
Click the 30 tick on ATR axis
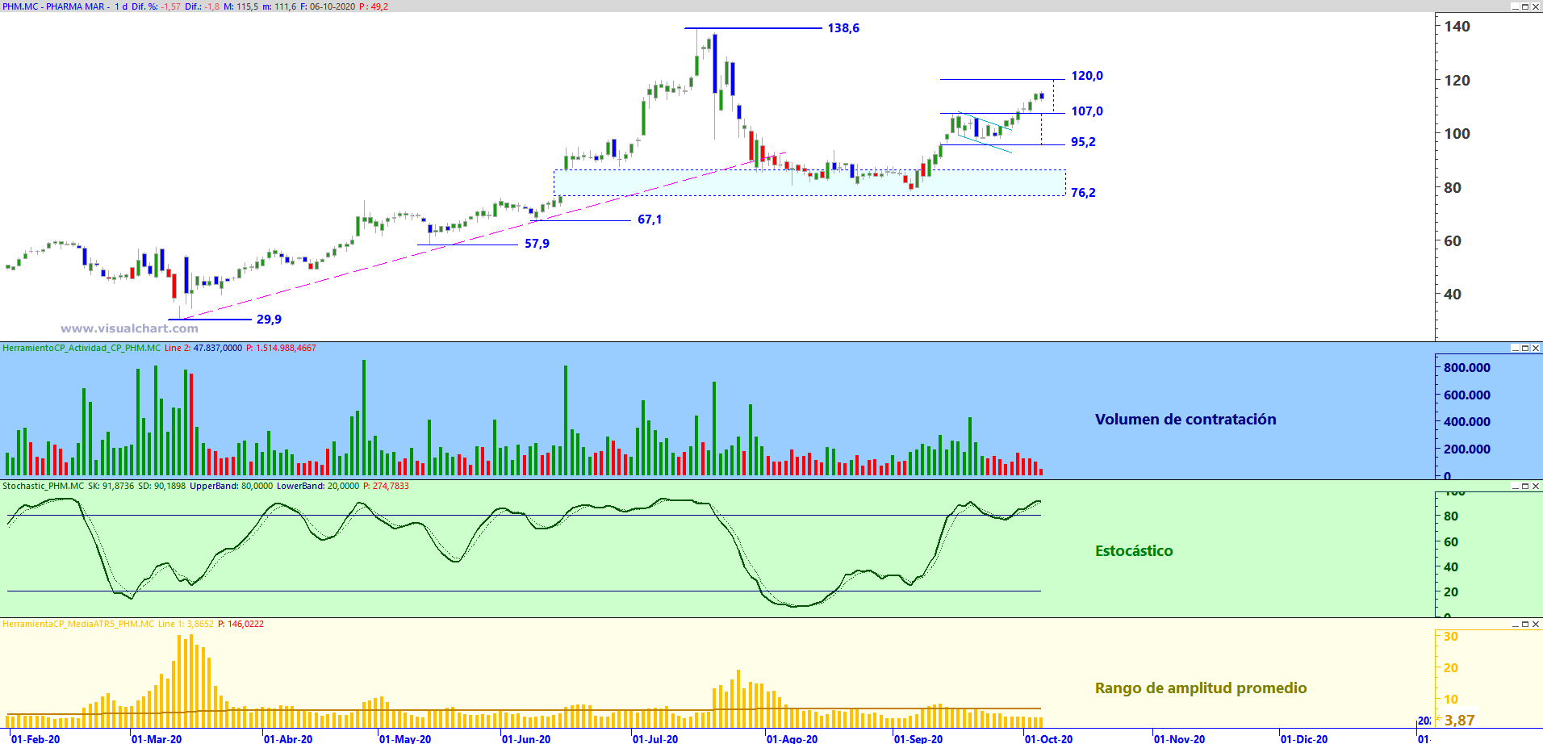[1451, 637]
